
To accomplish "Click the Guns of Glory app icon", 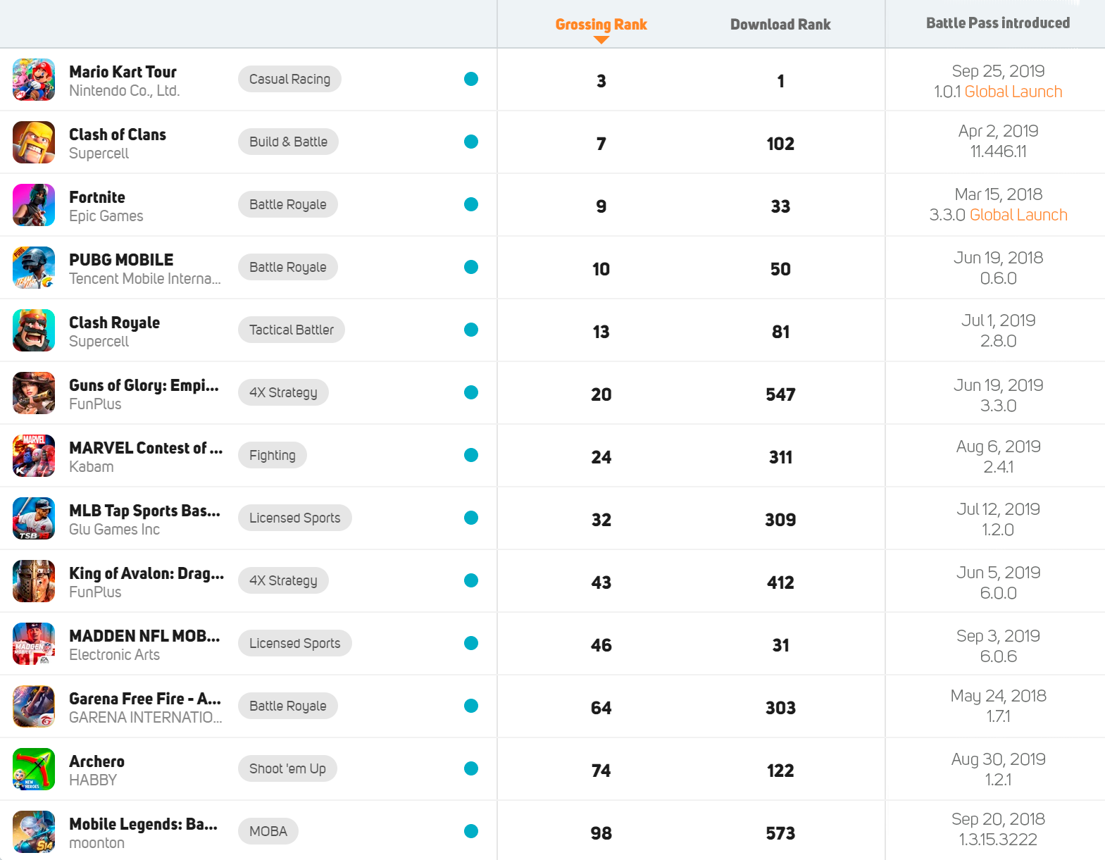I will pos(34,393).
